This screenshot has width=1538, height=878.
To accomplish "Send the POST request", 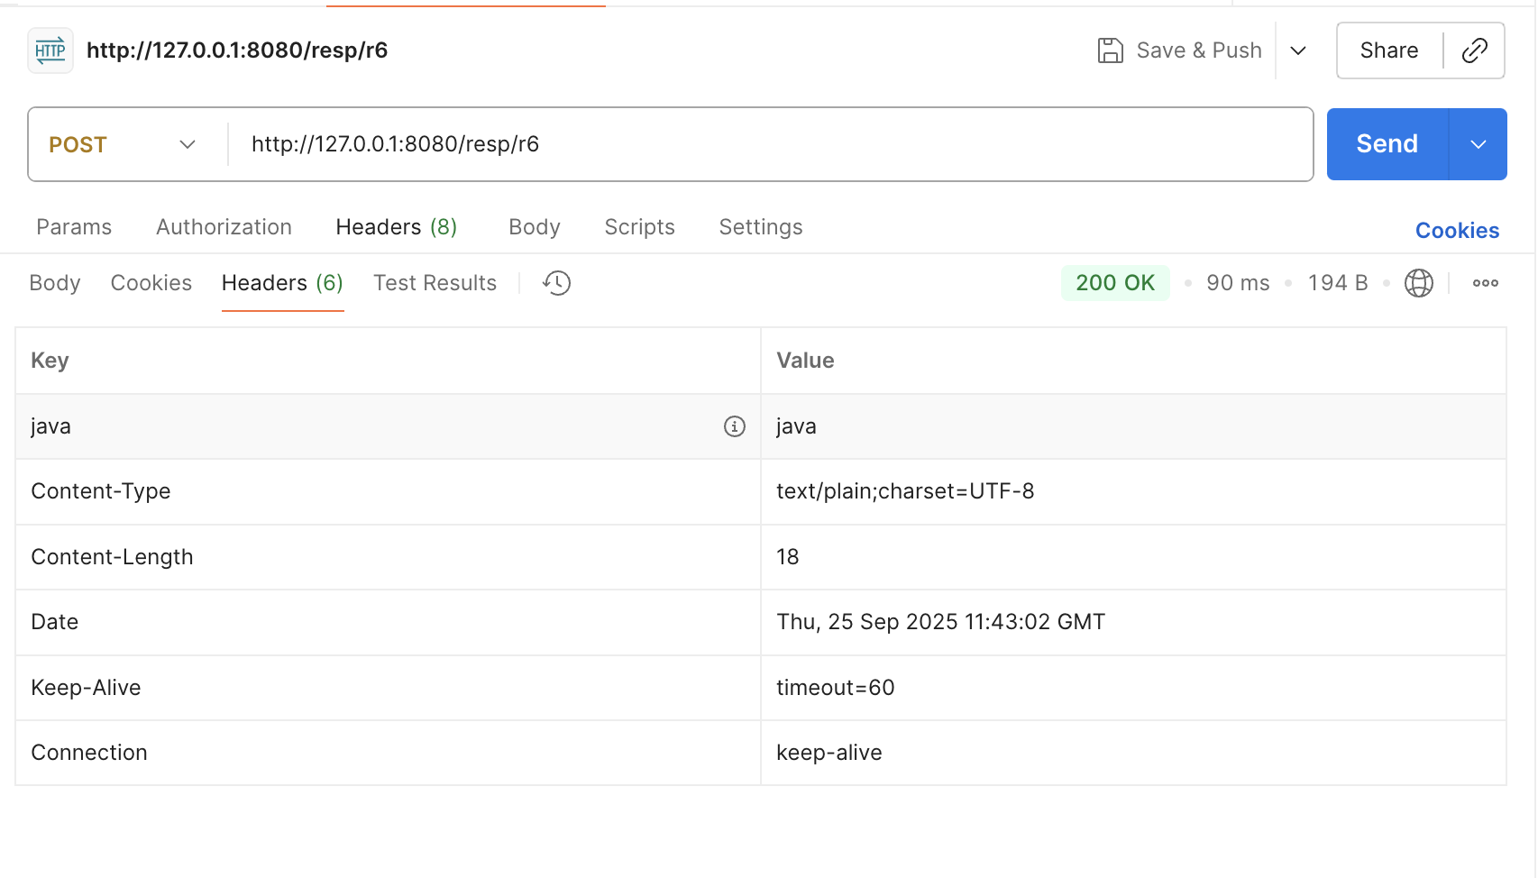I will [x=1387, y=144].
